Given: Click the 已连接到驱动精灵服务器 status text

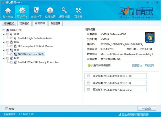Looking at the screenshot, I should [x=135, y=115].
